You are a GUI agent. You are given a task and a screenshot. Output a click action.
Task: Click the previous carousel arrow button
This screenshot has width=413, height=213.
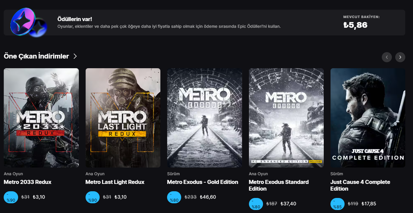387,57
